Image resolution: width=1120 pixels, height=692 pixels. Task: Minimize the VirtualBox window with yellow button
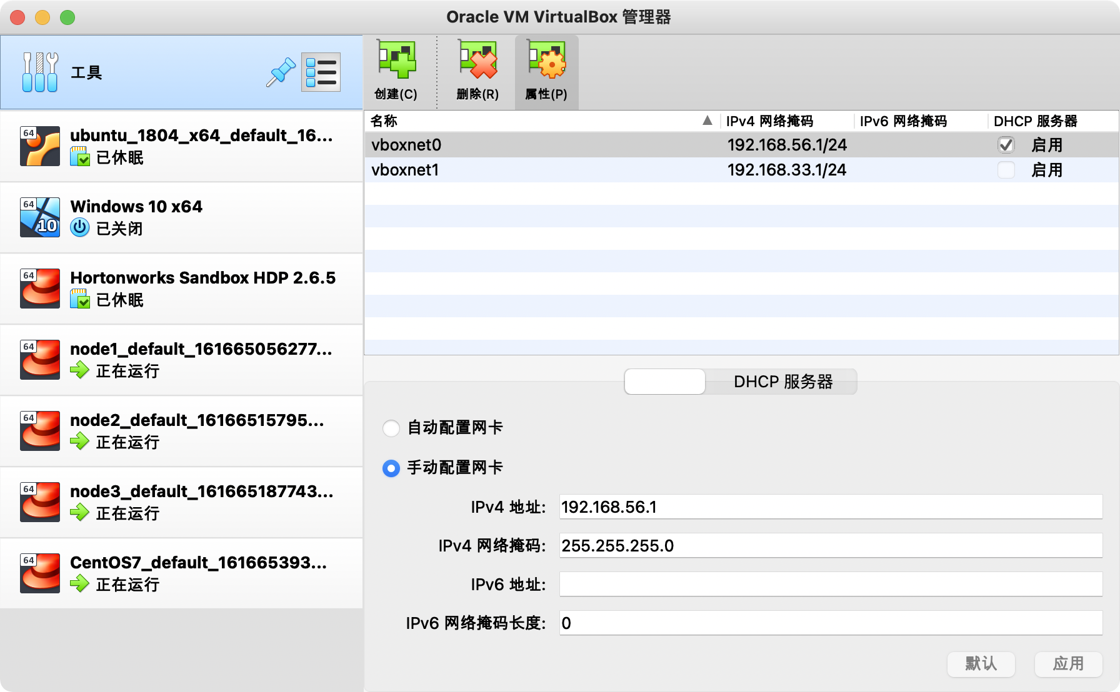tap(42, 17)
